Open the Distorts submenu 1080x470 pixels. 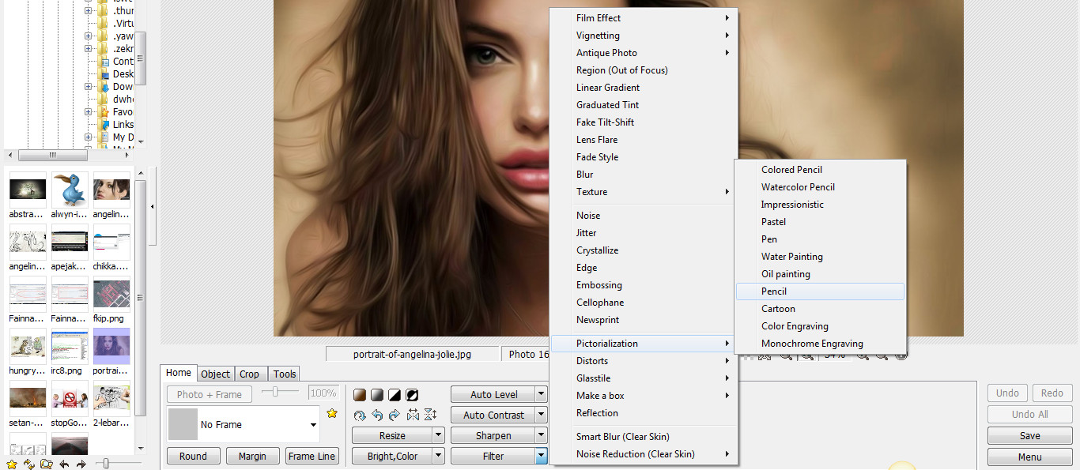click(x=644, y=361)
